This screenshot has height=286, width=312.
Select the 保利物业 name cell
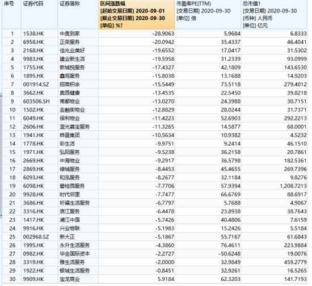pyautogui.click(x=70, y=118)
